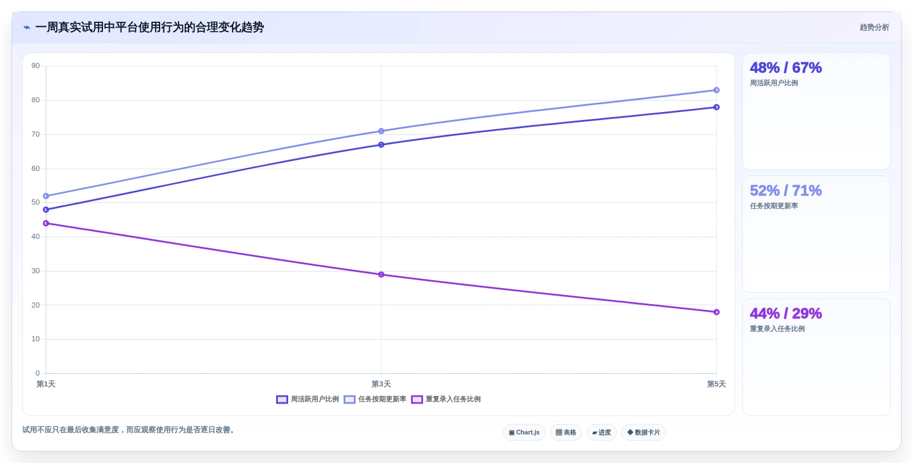Click the 任务按期更新率 point at 第5天
Screen dimensions: 913x463
[x=716, y=90]
